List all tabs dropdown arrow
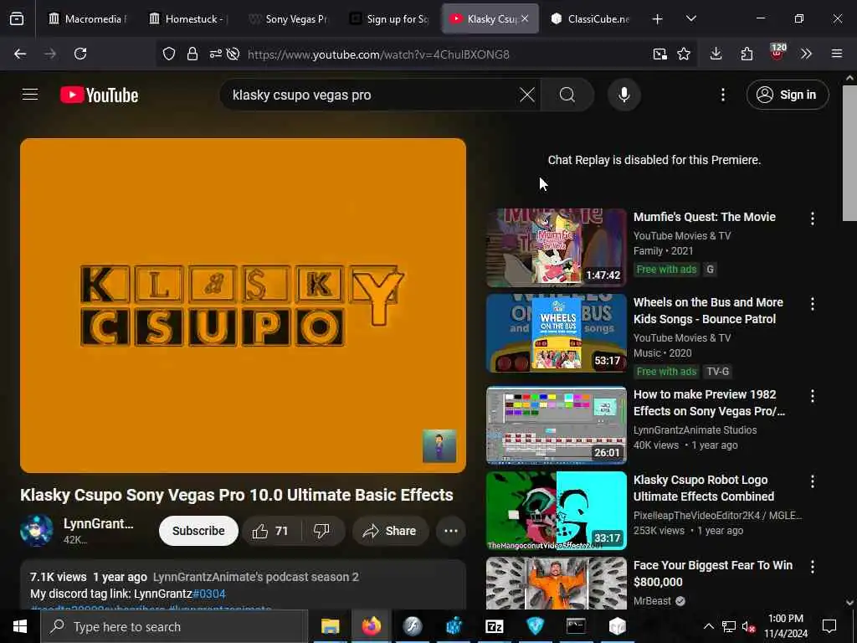The height and width of the screenshot is (643, 857). [x=690, y=18]
